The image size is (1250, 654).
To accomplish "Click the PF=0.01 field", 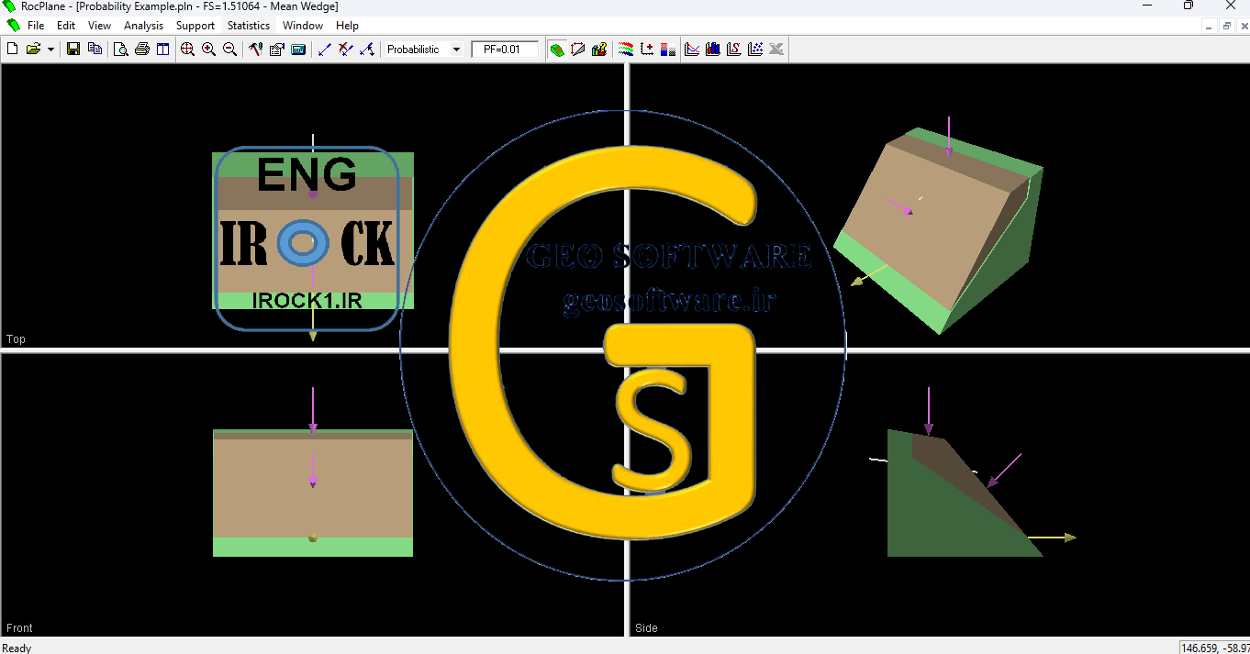I will (x=505, y=49).
